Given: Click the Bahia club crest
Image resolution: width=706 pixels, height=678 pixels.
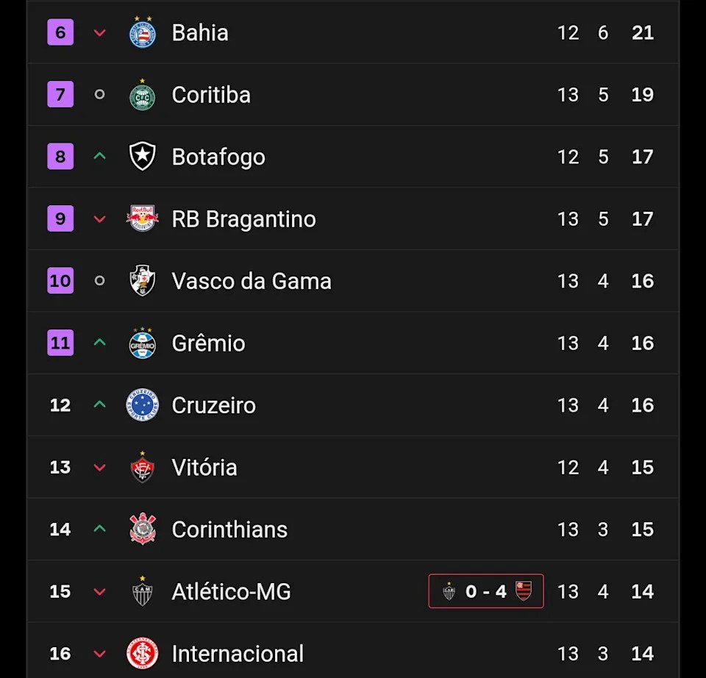Looking at the screenshot, I should pyautogui.click(x=143, y=33).
